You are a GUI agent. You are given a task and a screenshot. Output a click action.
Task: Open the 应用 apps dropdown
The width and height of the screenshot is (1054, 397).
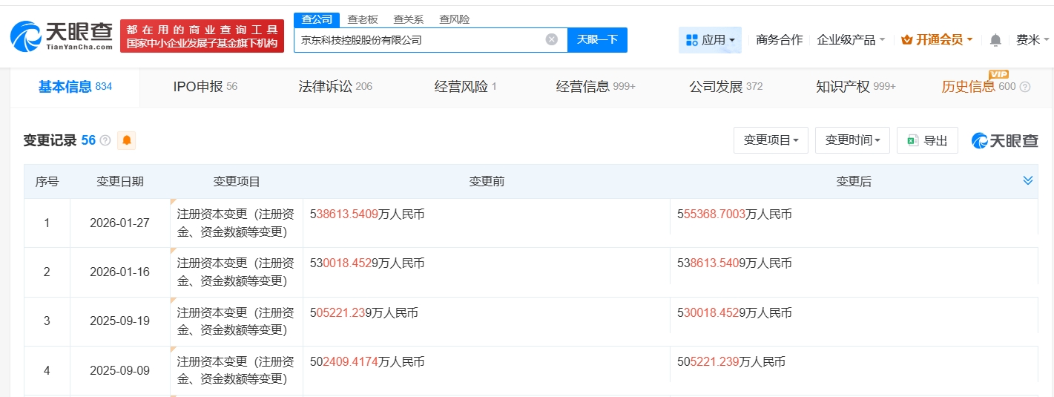click(x=710, y=40)
